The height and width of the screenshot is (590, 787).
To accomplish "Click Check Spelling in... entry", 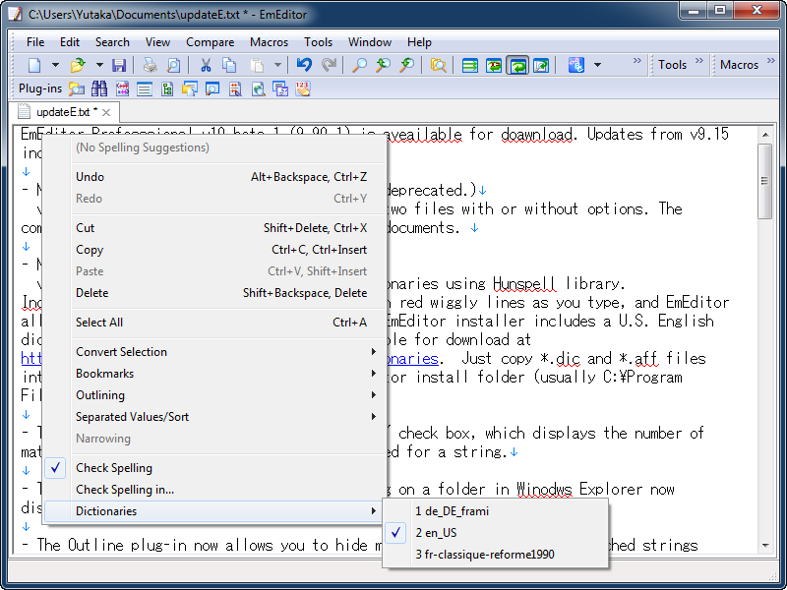I will tap(214, 489).
